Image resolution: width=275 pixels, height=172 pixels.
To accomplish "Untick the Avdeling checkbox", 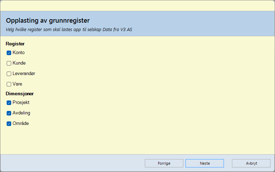I will click(x=9, y=113).
